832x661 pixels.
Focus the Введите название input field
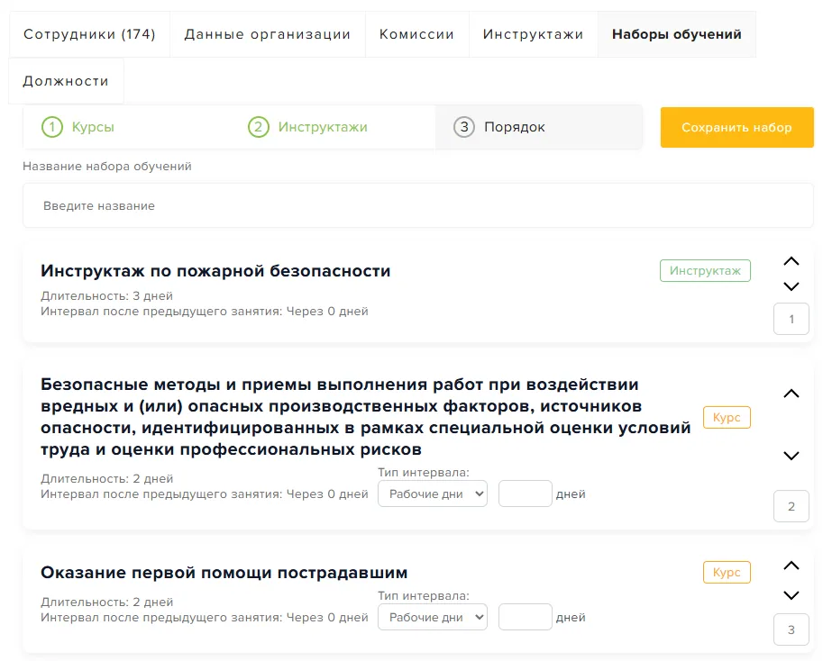(x=417, y=205)
